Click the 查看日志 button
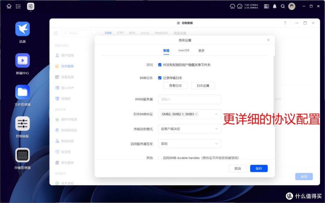 [175, 85]
